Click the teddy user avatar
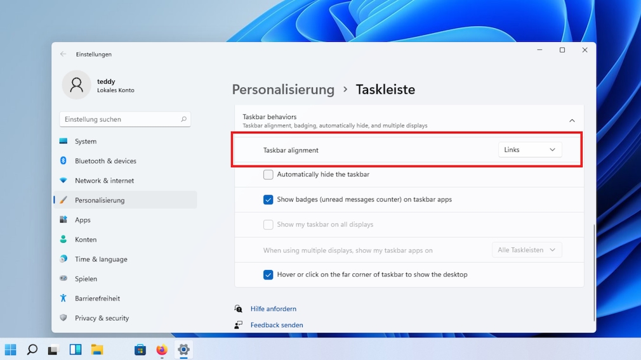 point(76,85)
